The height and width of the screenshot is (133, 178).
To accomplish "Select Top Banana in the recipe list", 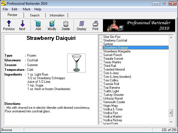I will pos(112,88).
